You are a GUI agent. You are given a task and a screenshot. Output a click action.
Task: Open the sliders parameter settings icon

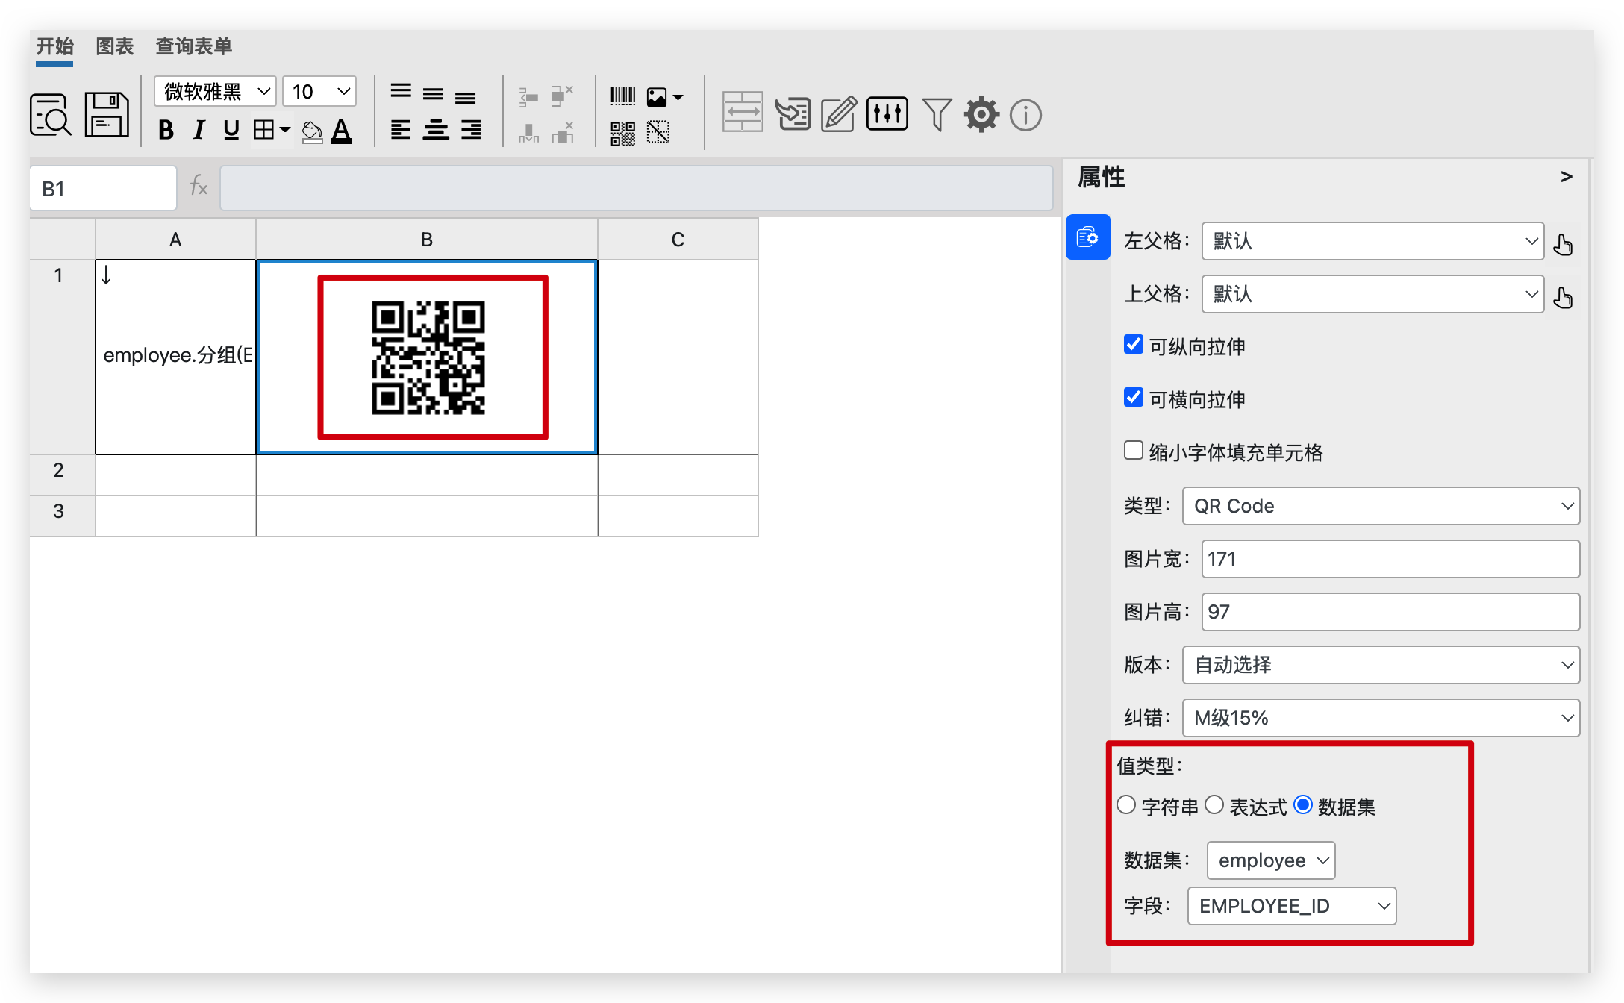(x=887, y=113)
